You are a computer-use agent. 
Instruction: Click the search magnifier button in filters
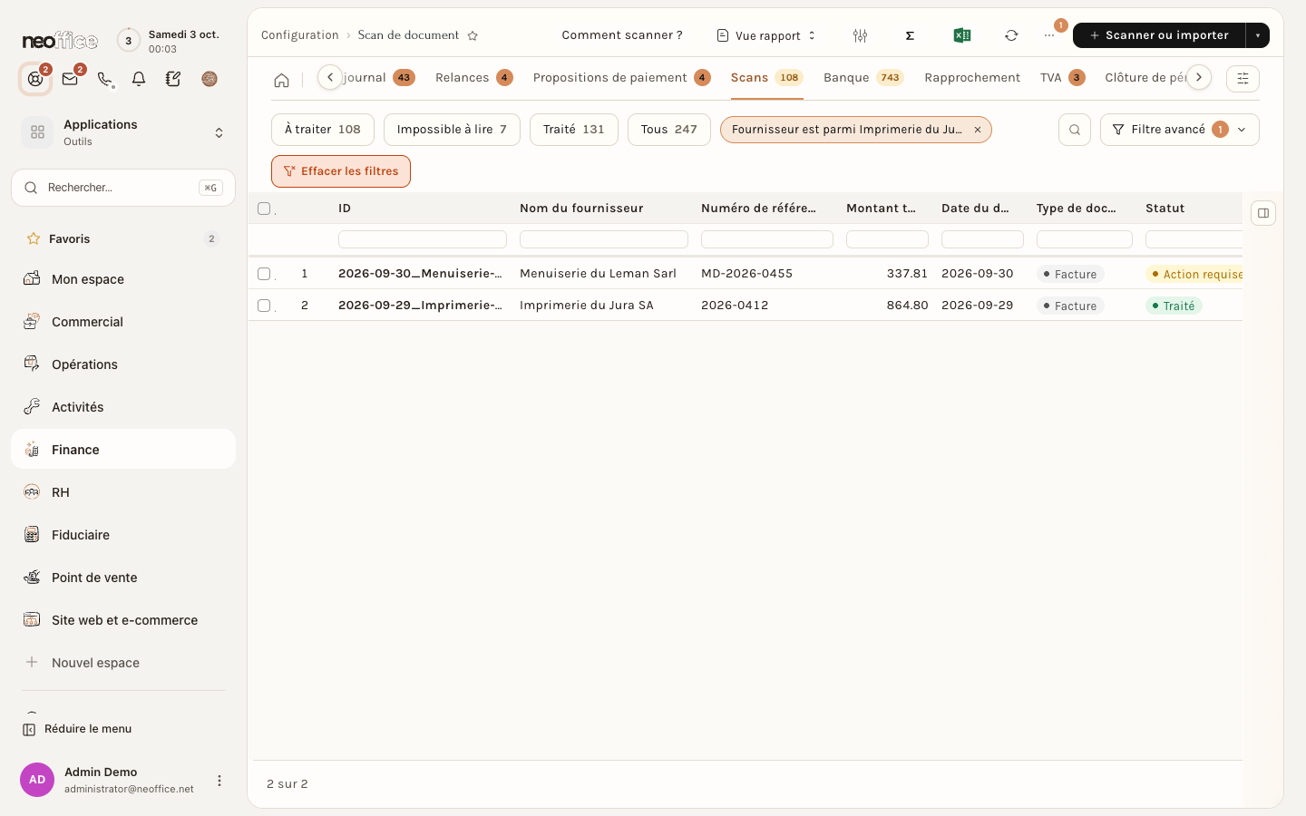[1075, 130]
